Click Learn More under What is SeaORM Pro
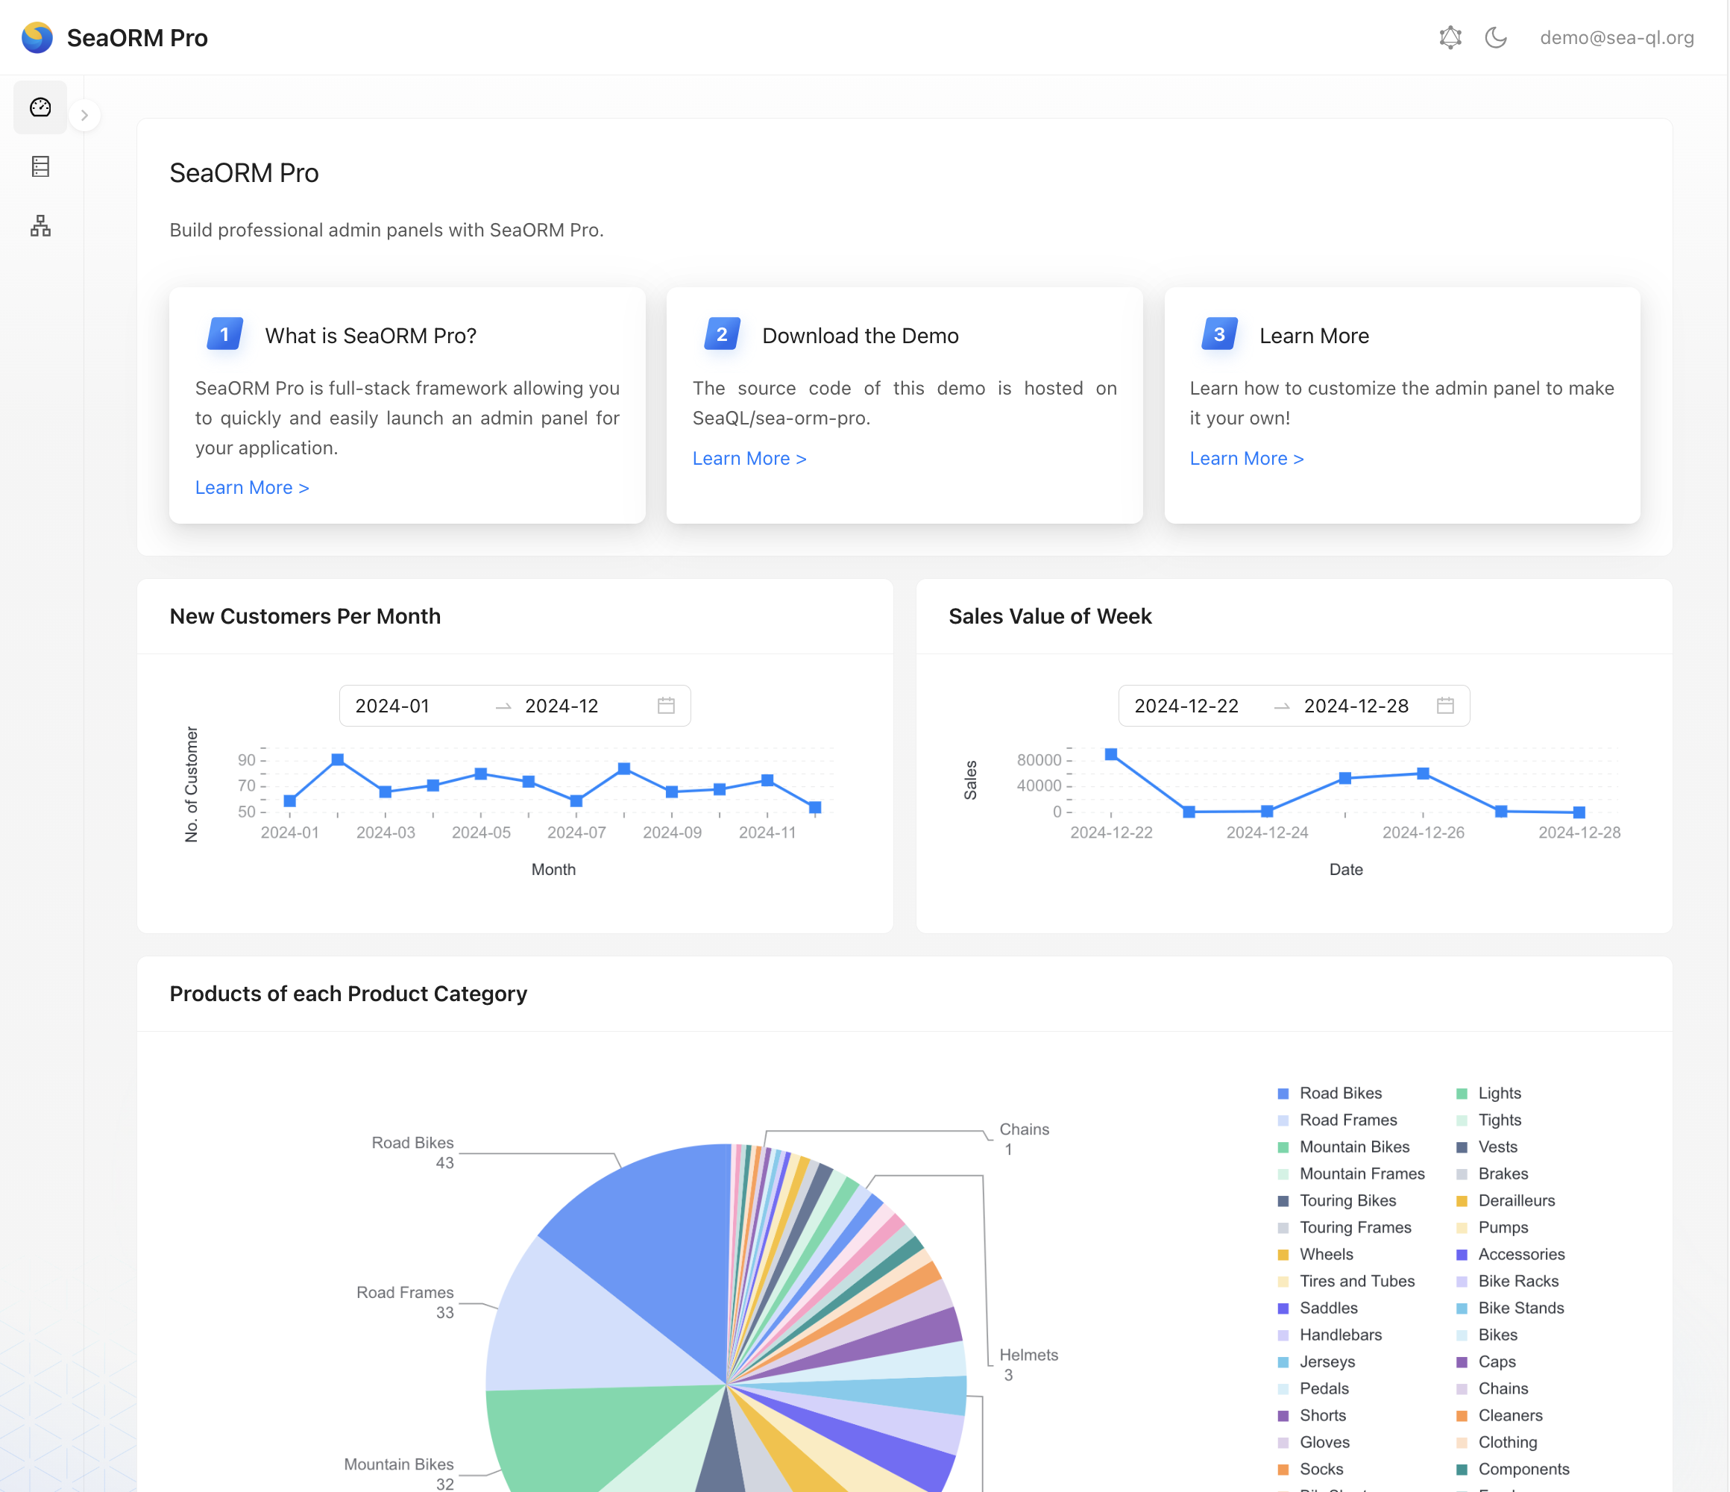1730x1492 pixels. click(251, 487)
